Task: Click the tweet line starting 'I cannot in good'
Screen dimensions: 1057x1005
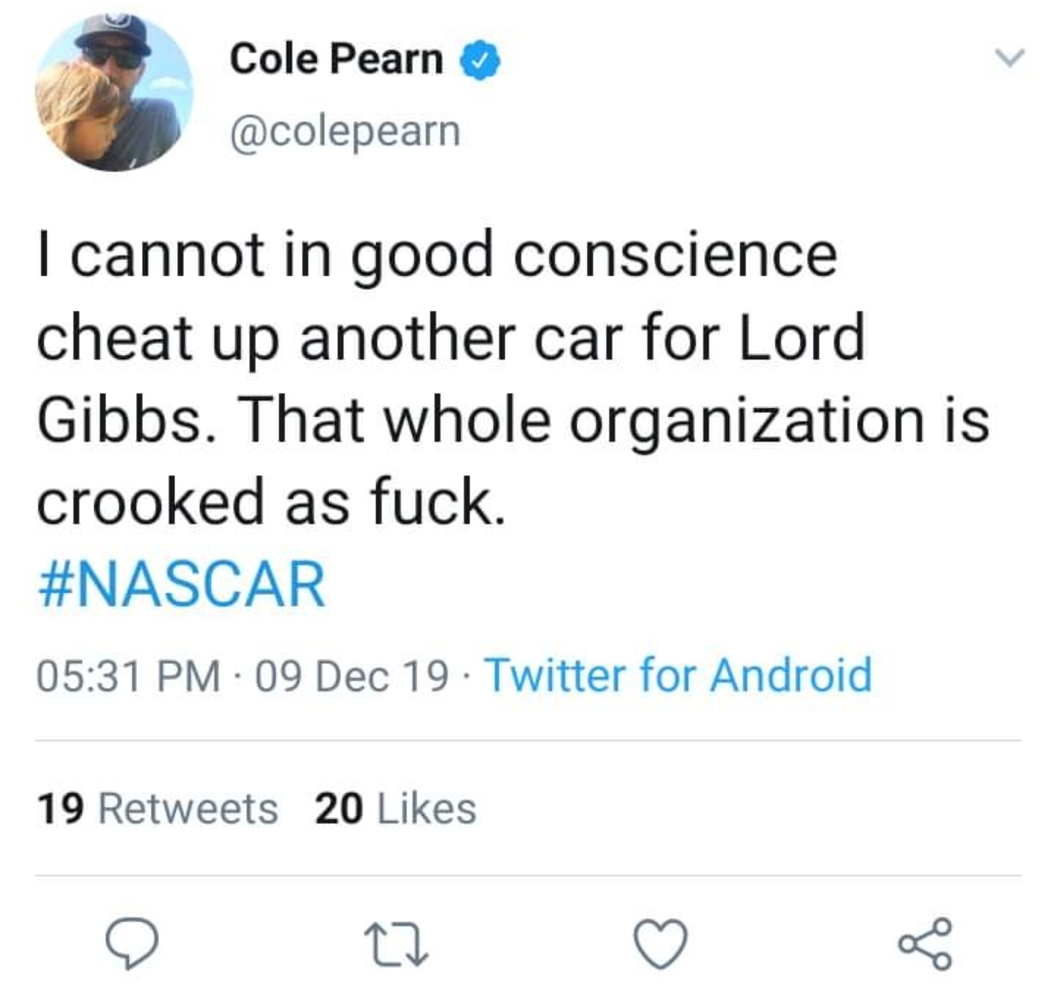Action: tap(437, 256)
